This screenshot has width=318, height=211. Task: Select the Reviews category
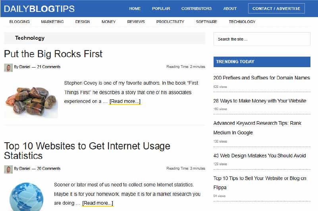tap(136, 22)
